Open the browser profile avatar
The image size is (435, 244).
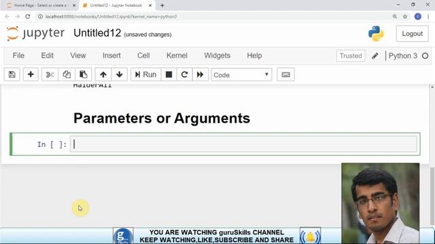pyautogui.click(x=418, y=16)
